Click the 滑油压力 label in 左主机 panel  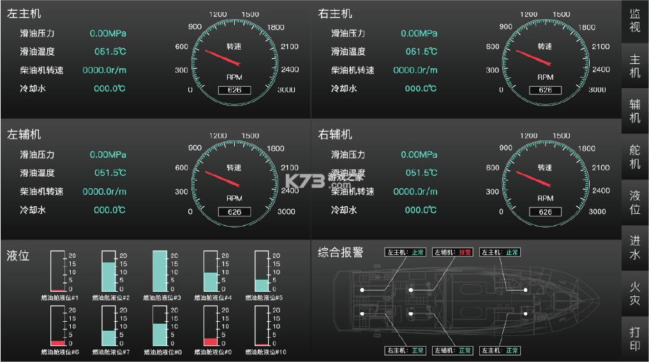tap(37, 33)
